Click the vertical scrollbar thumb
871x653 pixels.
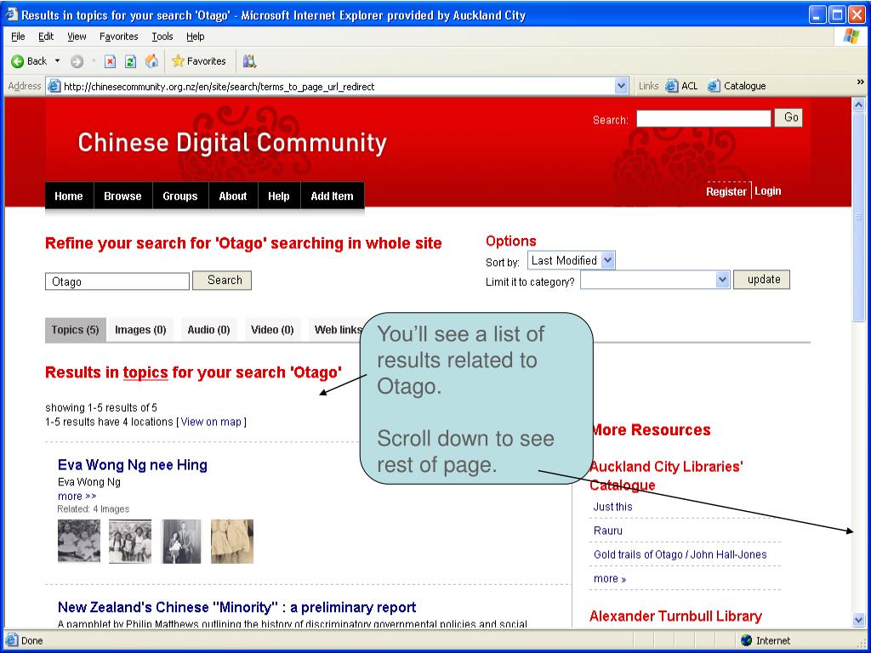coord(858,216)
